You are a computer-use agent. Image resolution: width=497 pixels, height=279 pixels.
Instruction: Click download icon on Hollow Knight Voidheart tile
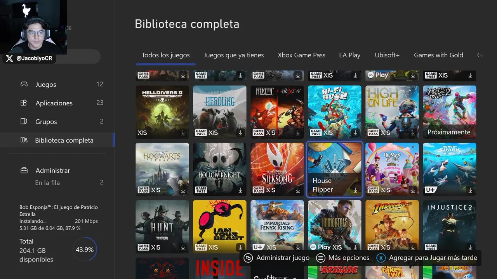[x=240, y=190]
